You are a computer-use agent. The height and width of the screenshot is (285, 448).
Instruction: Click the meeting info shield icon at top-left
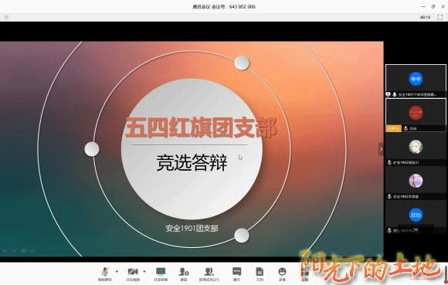point(7,18)
